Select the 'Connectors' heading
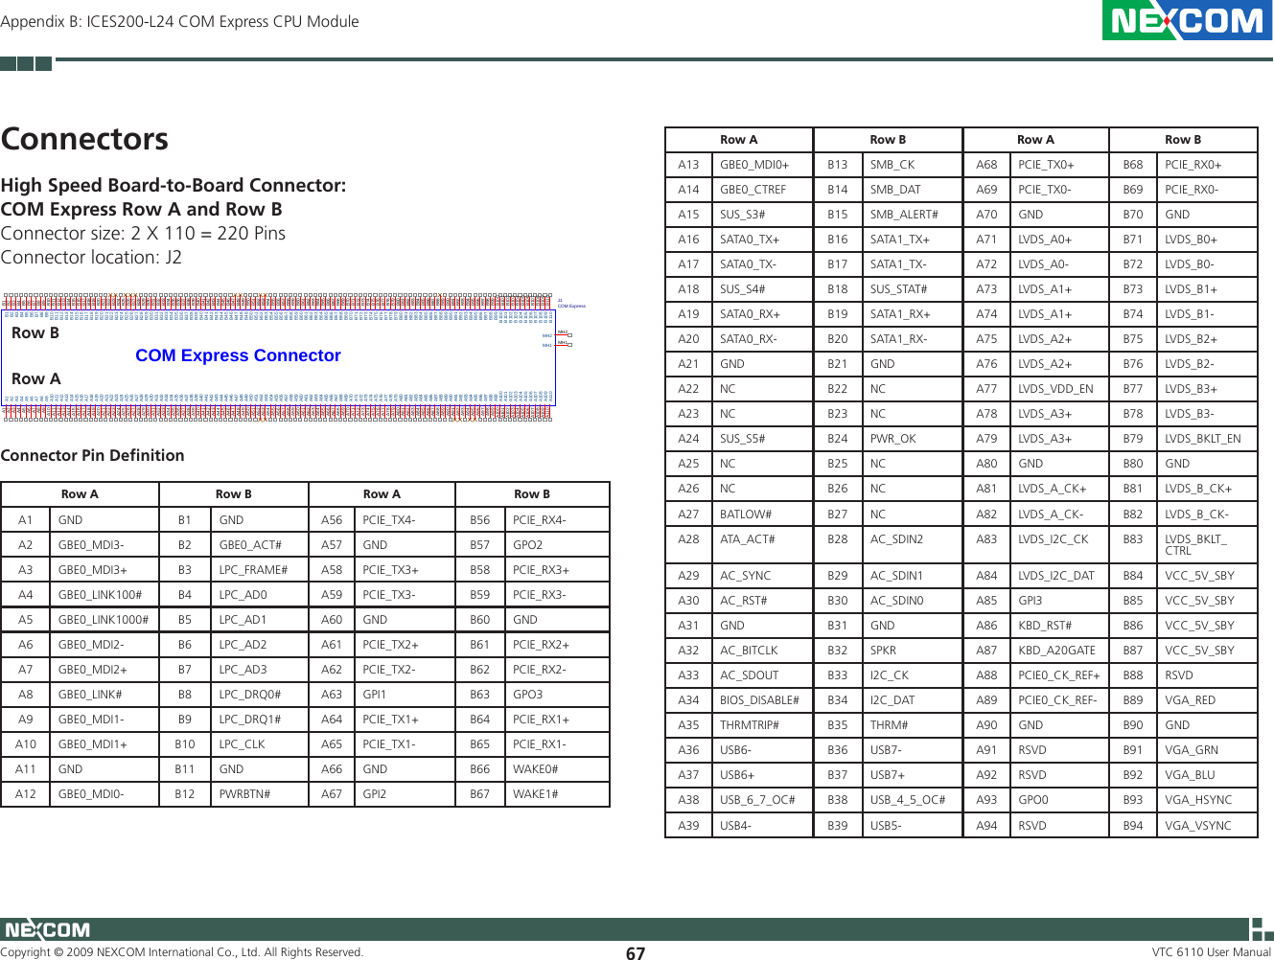 84,139
